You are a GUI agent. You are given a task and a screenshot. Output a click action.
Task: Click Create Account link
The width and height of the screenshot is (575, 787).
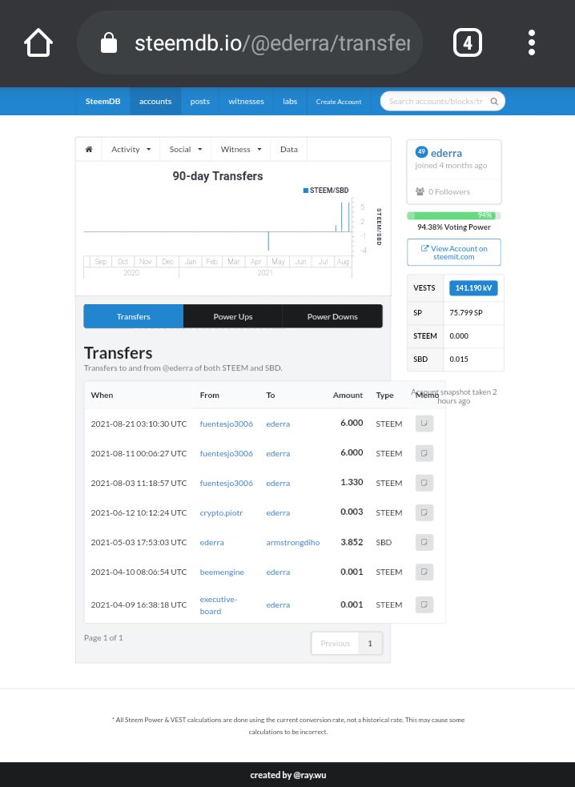(339, 102)
